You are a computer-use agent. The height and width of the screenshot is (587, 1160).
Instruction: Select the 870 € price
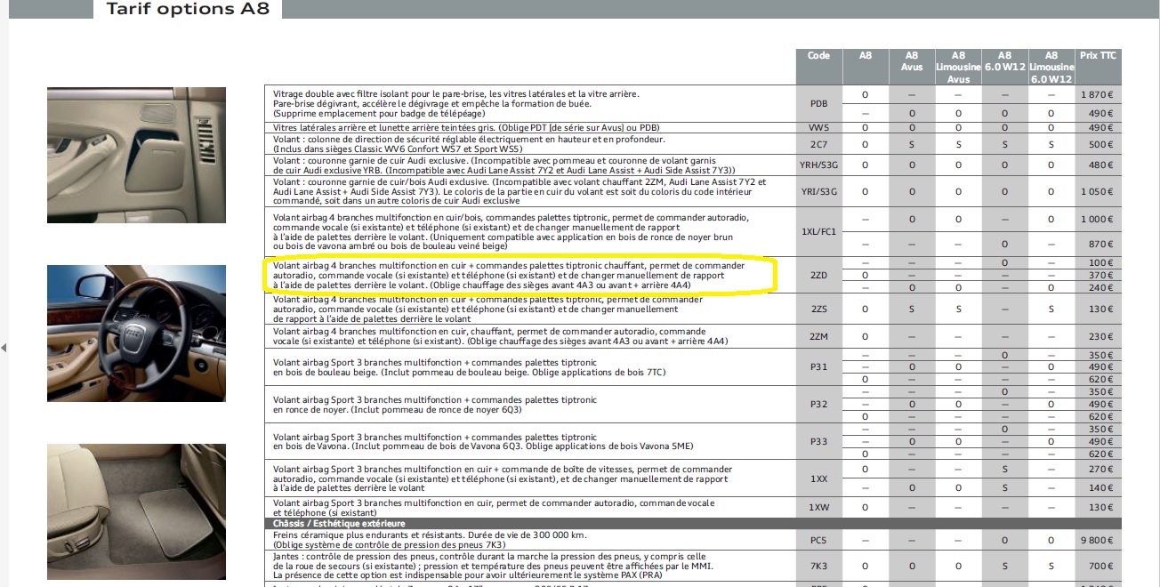[x=1101, y=244]
